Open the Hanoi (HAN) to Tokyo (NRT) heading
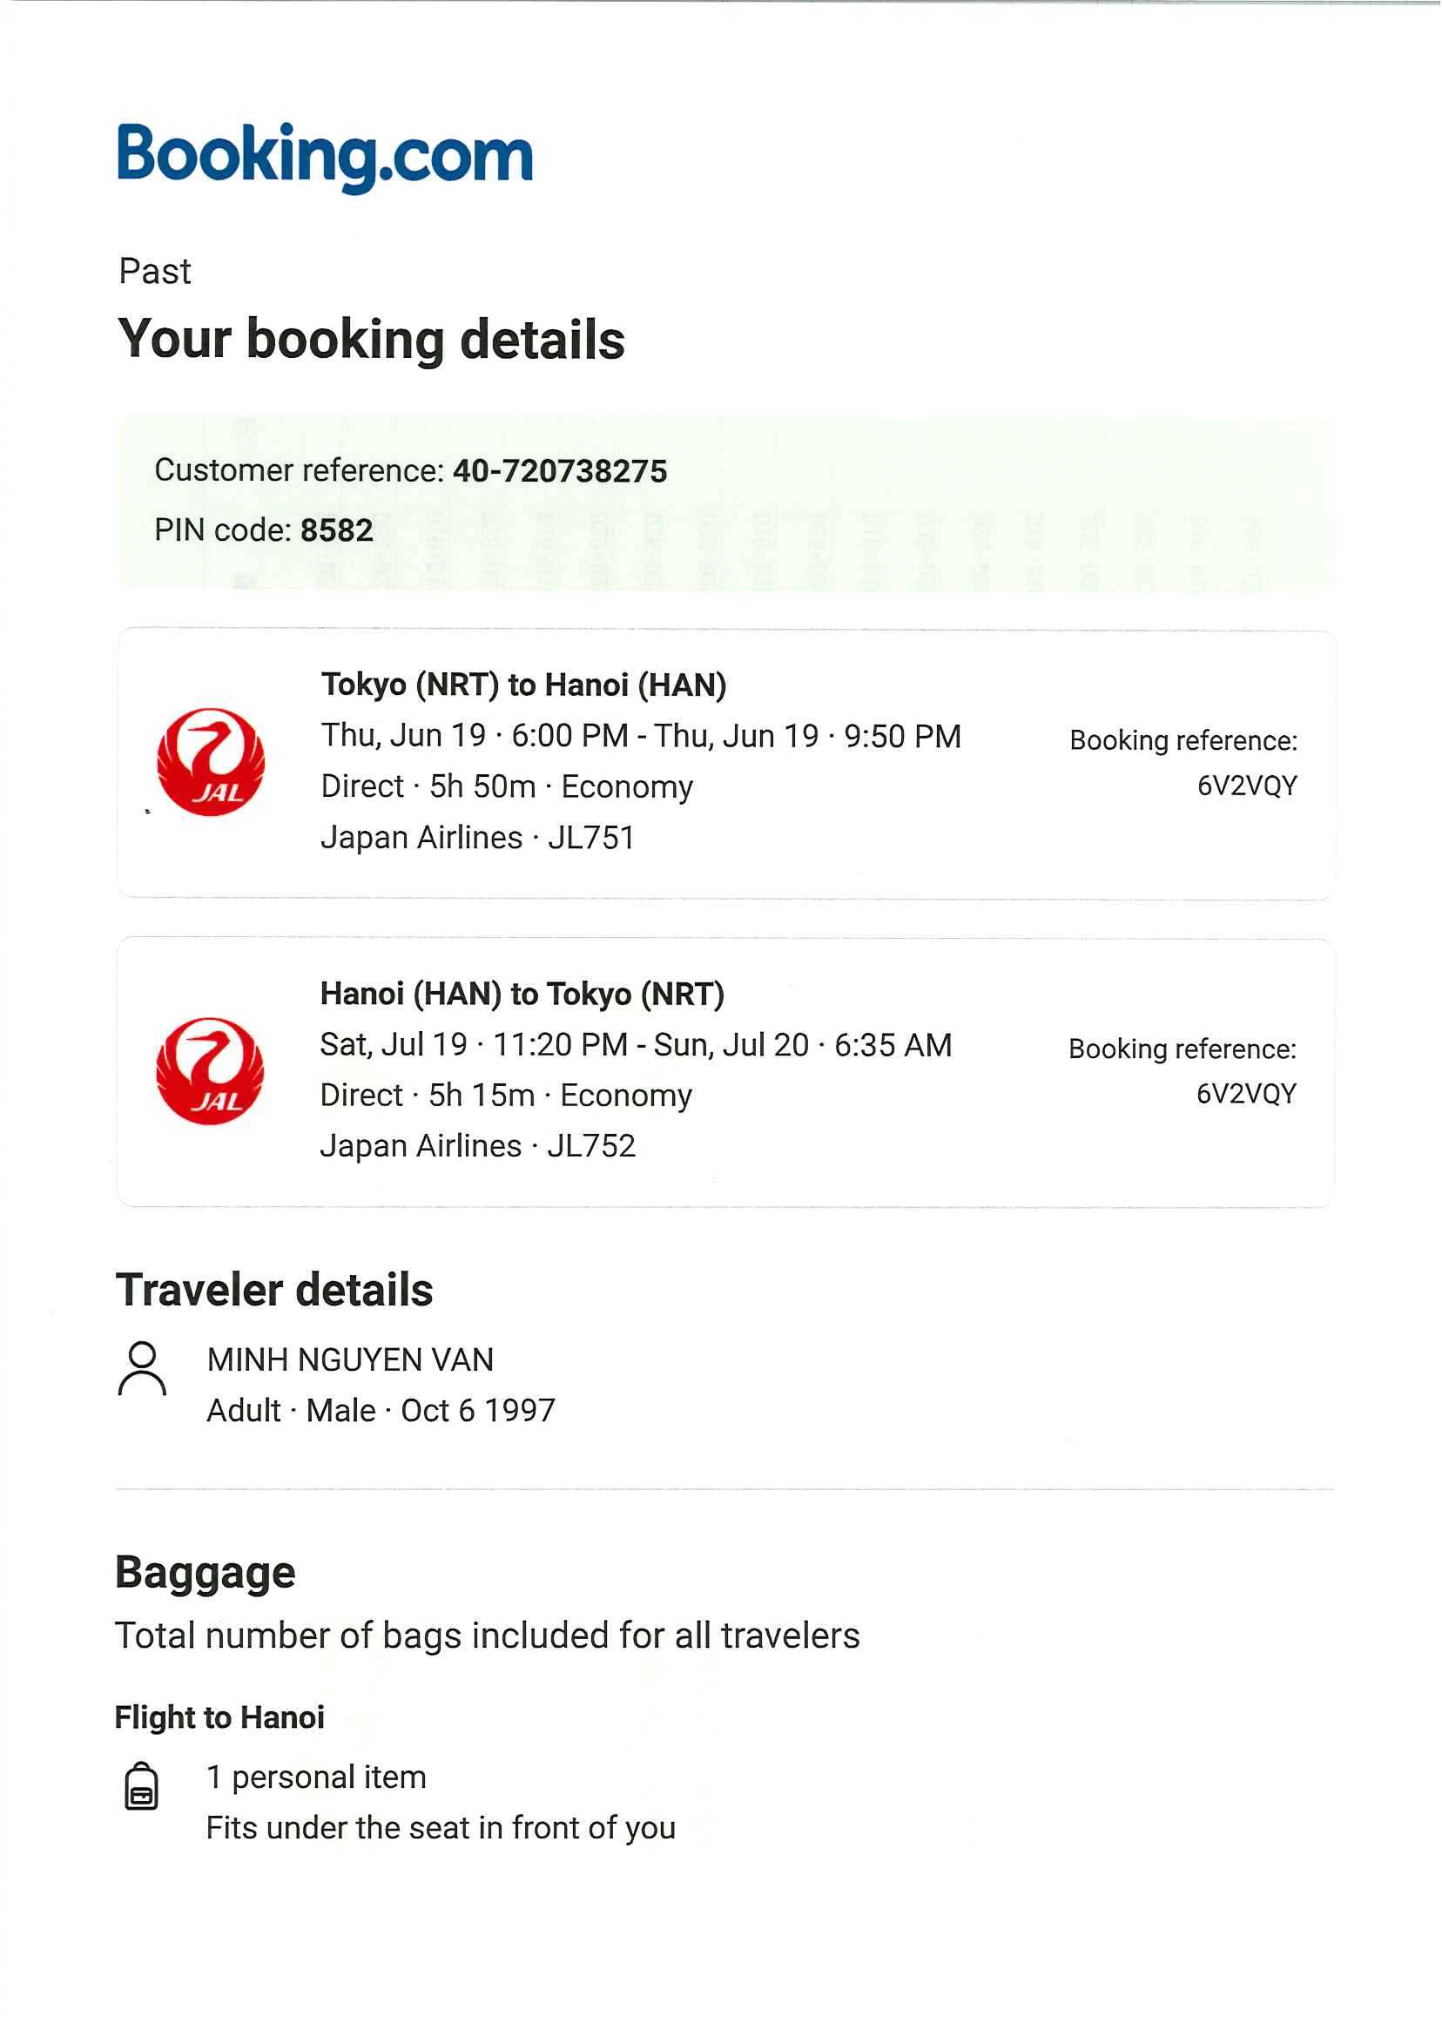Viewport: 1442px width, 2037px height. click(x=522, y=994)
